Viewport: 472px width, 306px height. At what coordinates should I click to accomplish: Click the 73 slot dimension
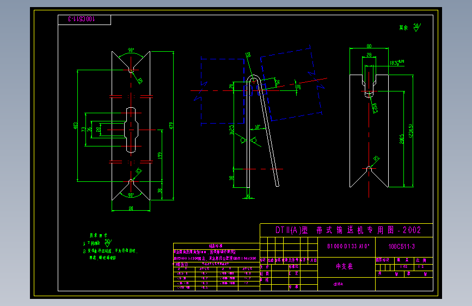point(83,129)
